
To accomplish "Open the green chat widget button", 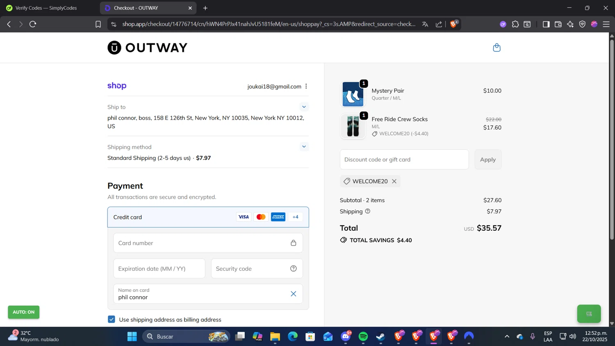I will [x=589, y=314].
